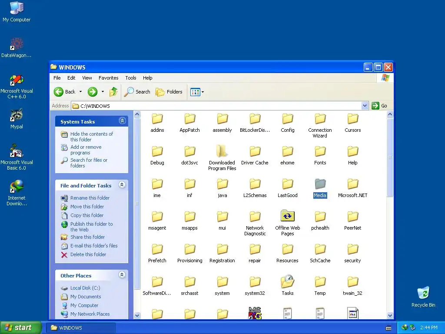Select the Help folder
The height and width of the screenshot is (334, 445).
pos(353,156)
